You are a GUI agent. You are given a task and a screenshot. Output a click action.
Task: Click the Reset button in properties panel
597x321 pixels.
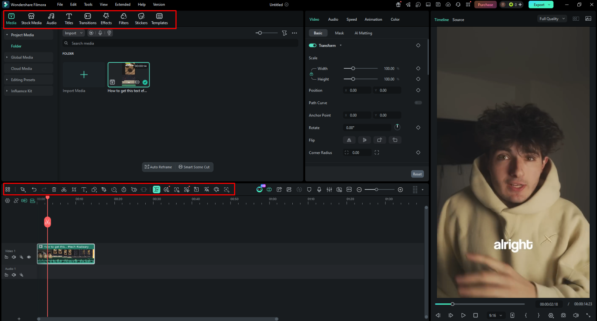point(417,174)
